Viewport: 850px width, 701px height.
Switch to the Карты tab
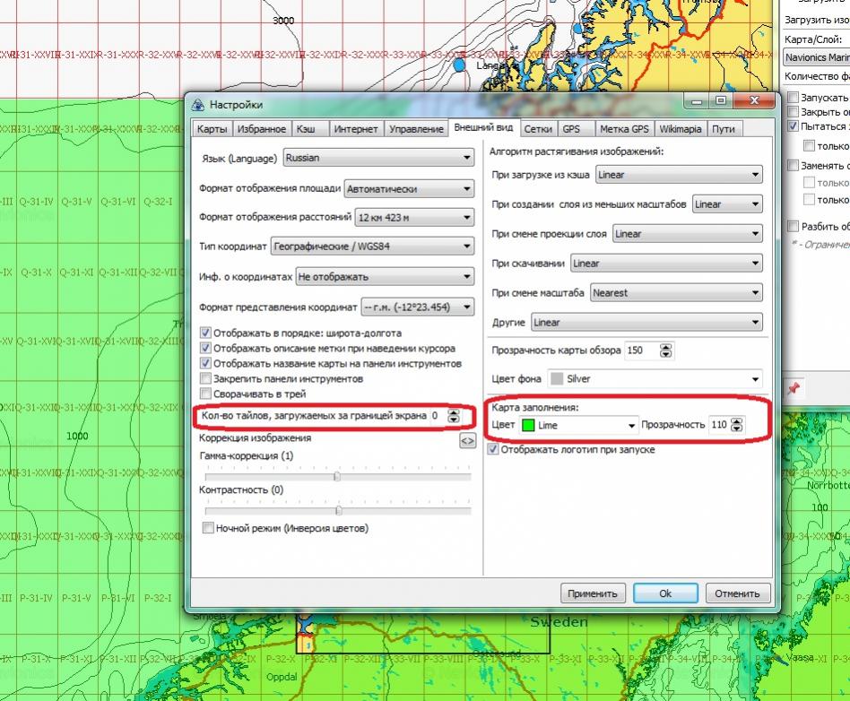coord(212,129)
